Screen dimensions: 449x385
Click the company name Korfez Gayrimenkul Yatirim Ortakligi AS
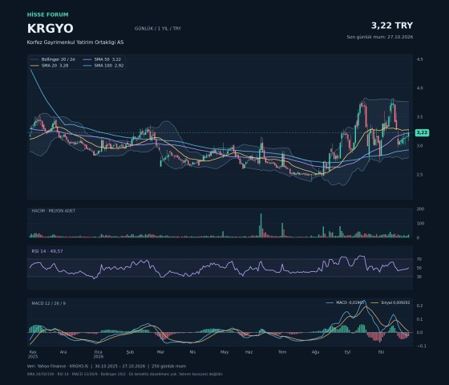(x=75, y=42)
